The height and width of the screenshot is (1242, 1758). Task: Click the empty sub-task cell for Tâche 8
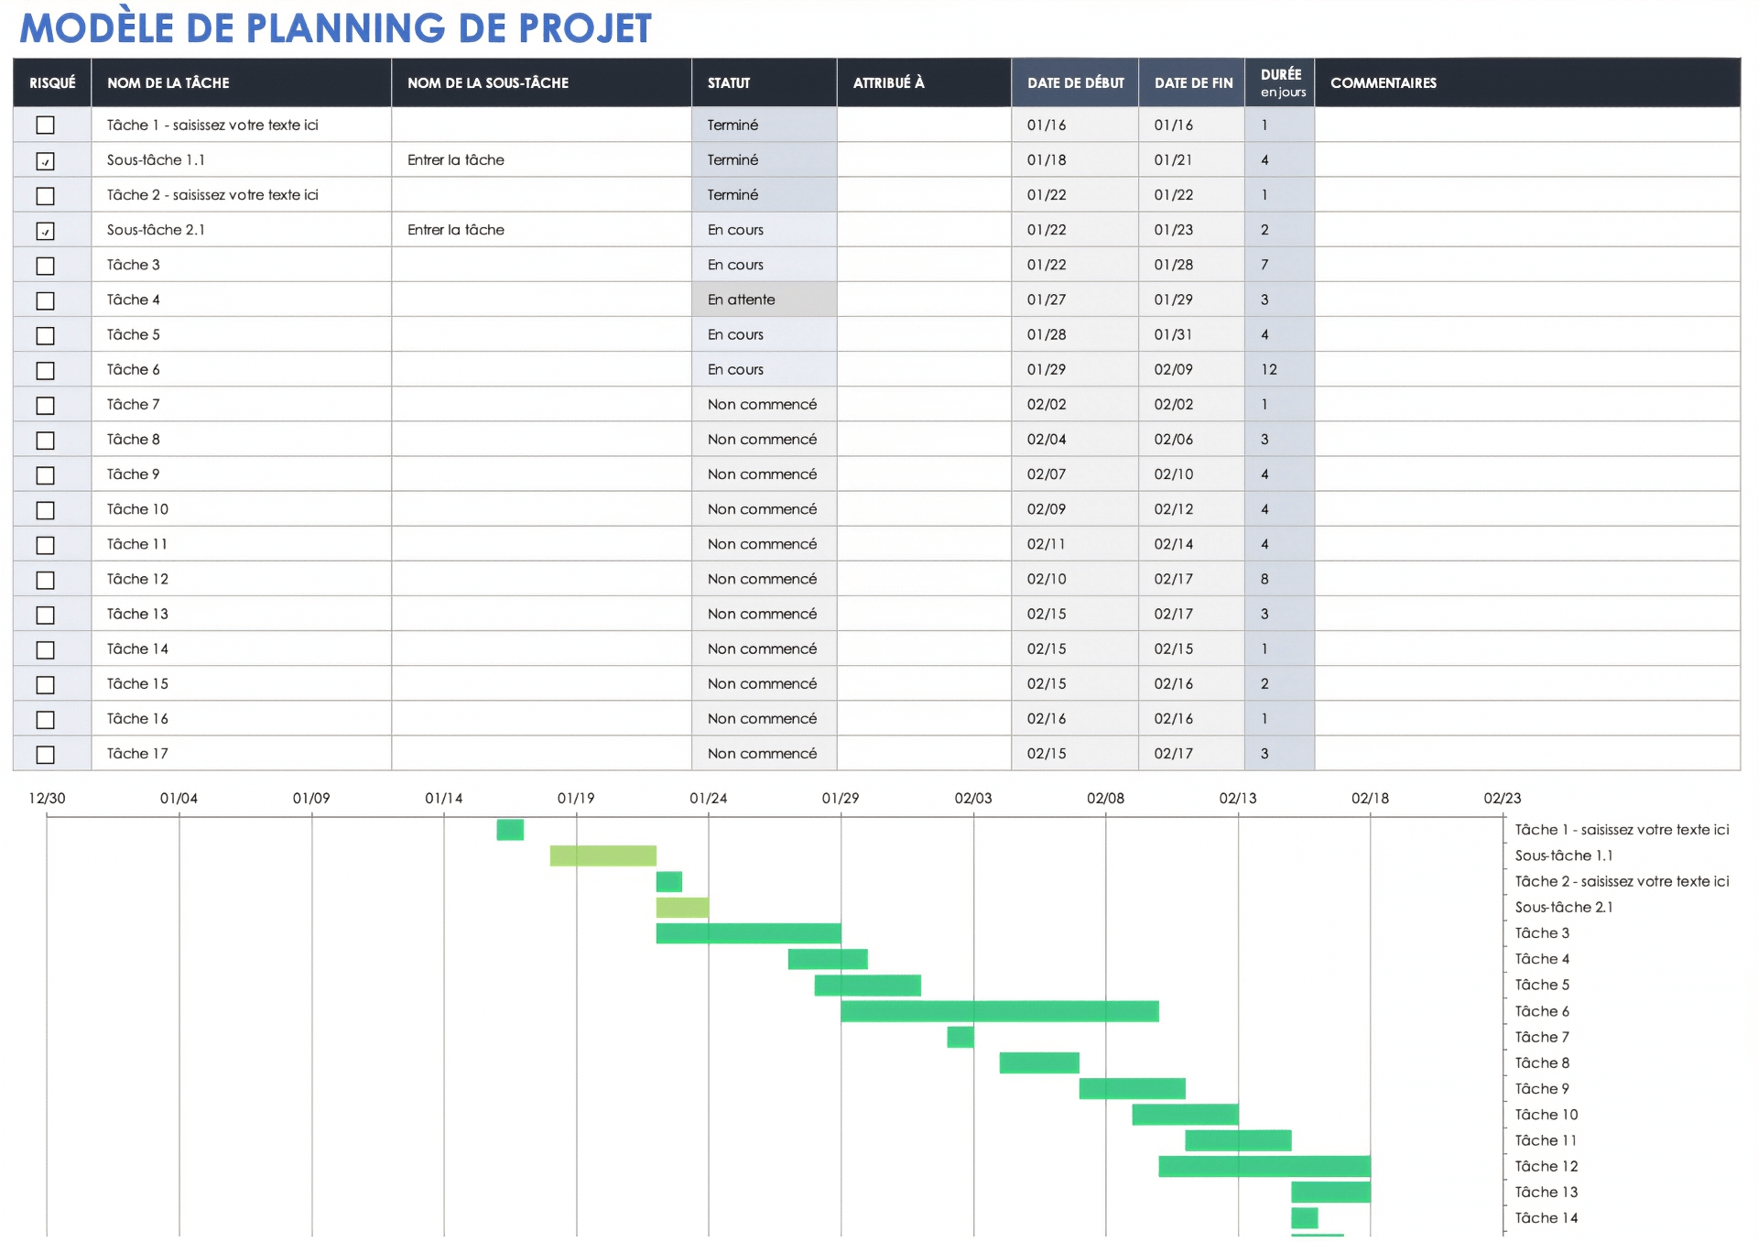[541, 440]
